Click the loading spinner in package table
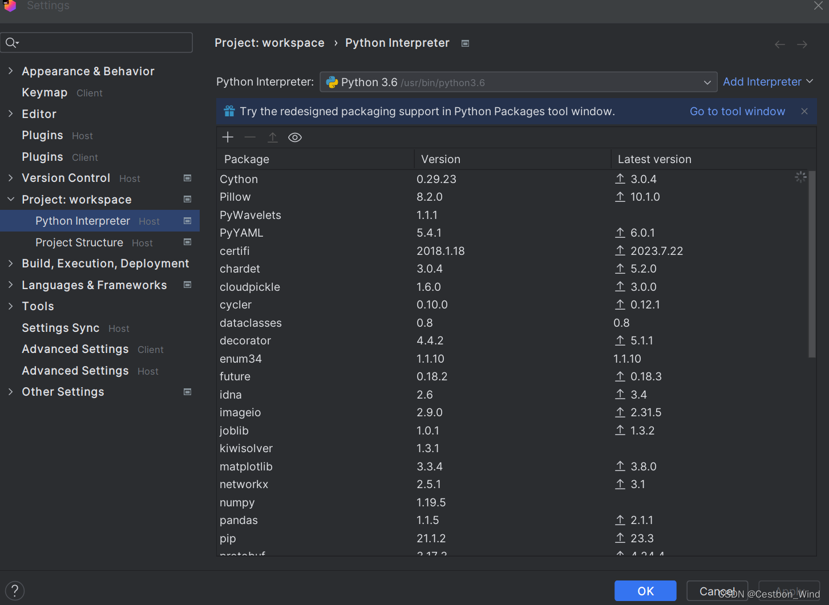This screenshot has height=605, width=829. click(x=801, y=177)
